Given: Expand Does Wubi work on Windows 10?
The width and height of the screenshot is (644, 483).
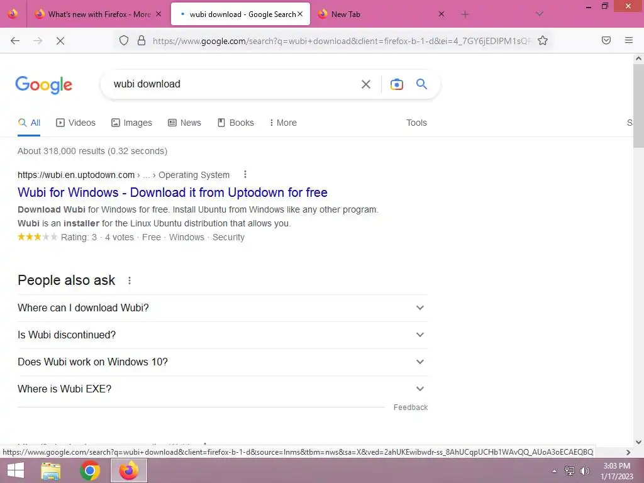Looking at the screenshot, I should pos(223,362).
